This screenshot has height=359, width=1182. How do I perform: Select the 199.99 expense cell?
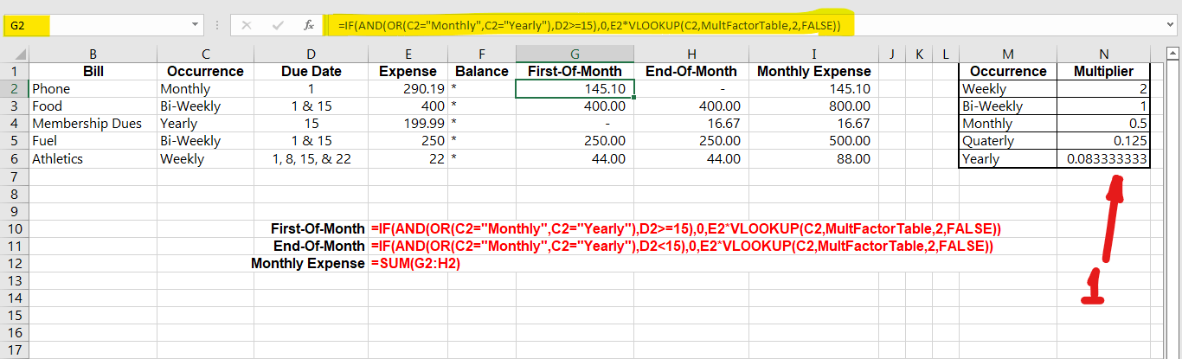(408, 124)
